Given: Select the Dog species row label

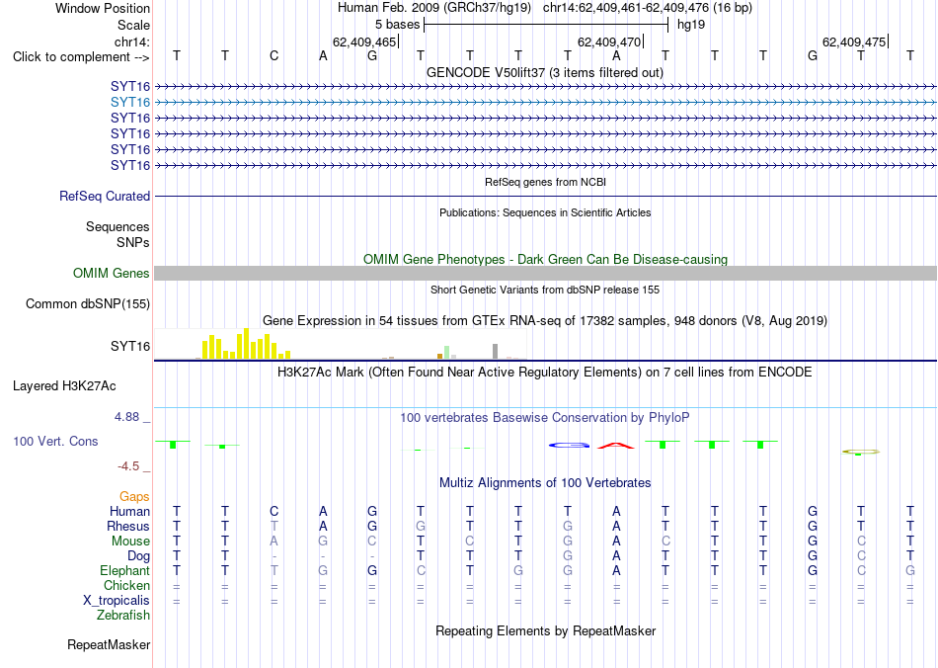Looking at the screenshot, I should click(138, 556).
